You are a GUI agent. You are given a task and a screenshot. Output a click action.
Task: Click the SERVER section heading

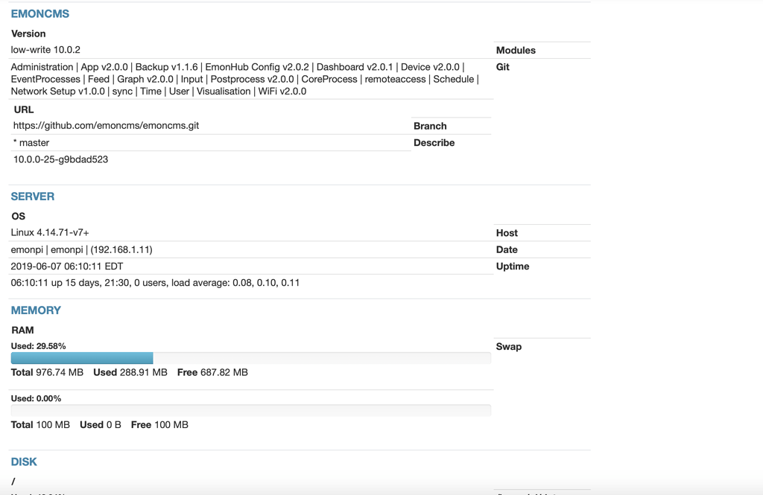32,196
